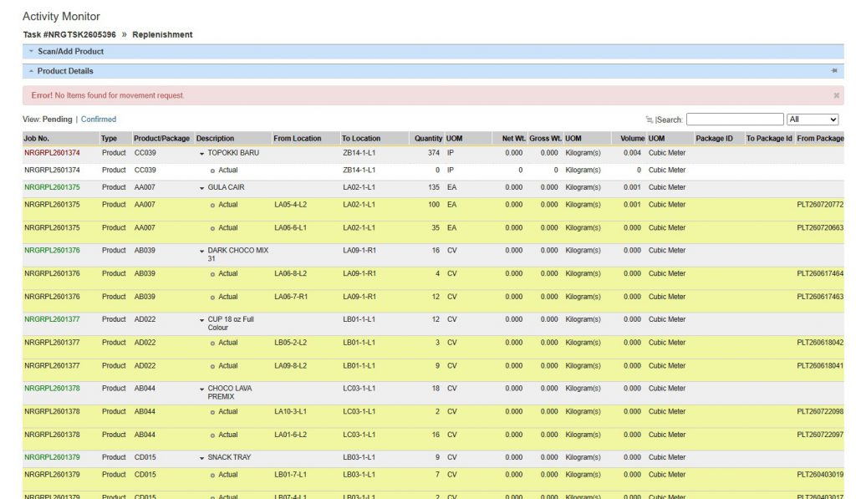Sort by Job No. column header
This screenshot has height=499, width=856.
tap(36, 139)
